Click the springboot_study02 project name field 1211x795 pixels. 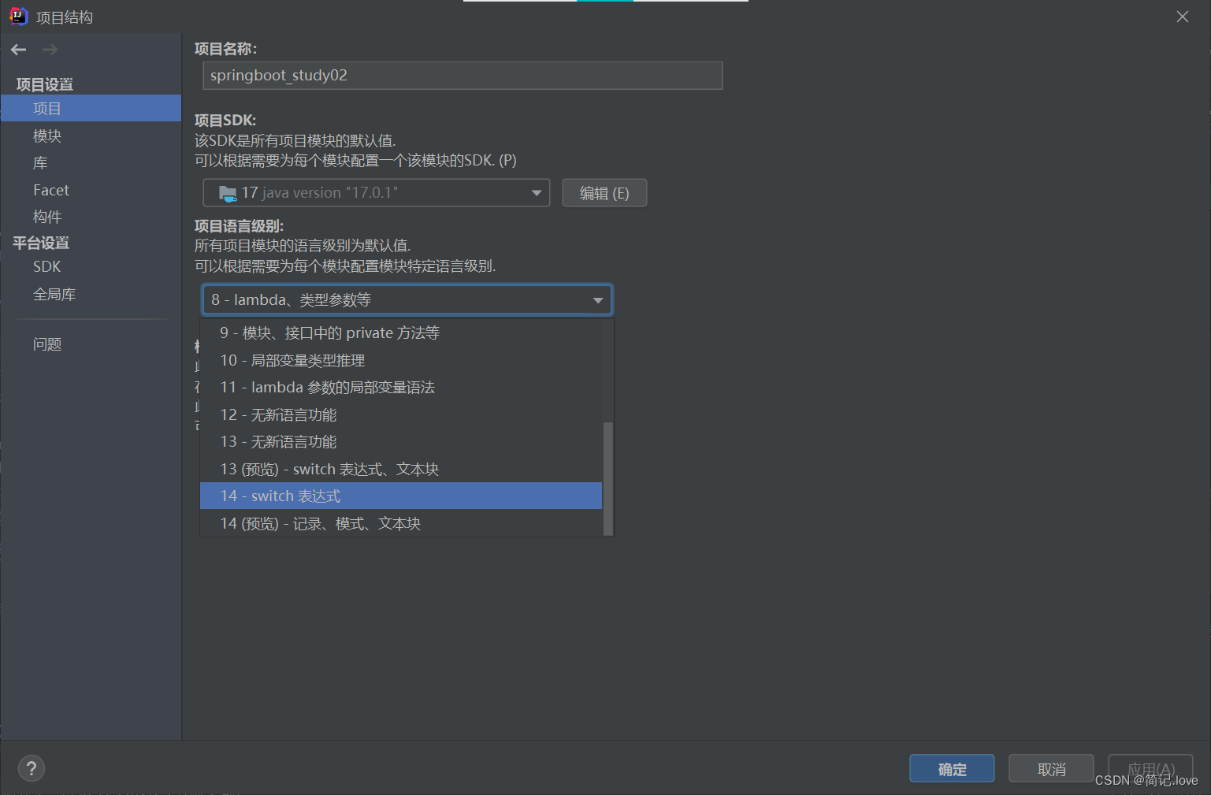pos(462,76)
